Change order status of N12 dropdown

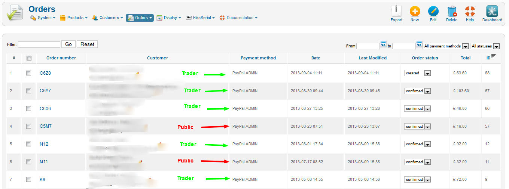[x=418, y=144]
